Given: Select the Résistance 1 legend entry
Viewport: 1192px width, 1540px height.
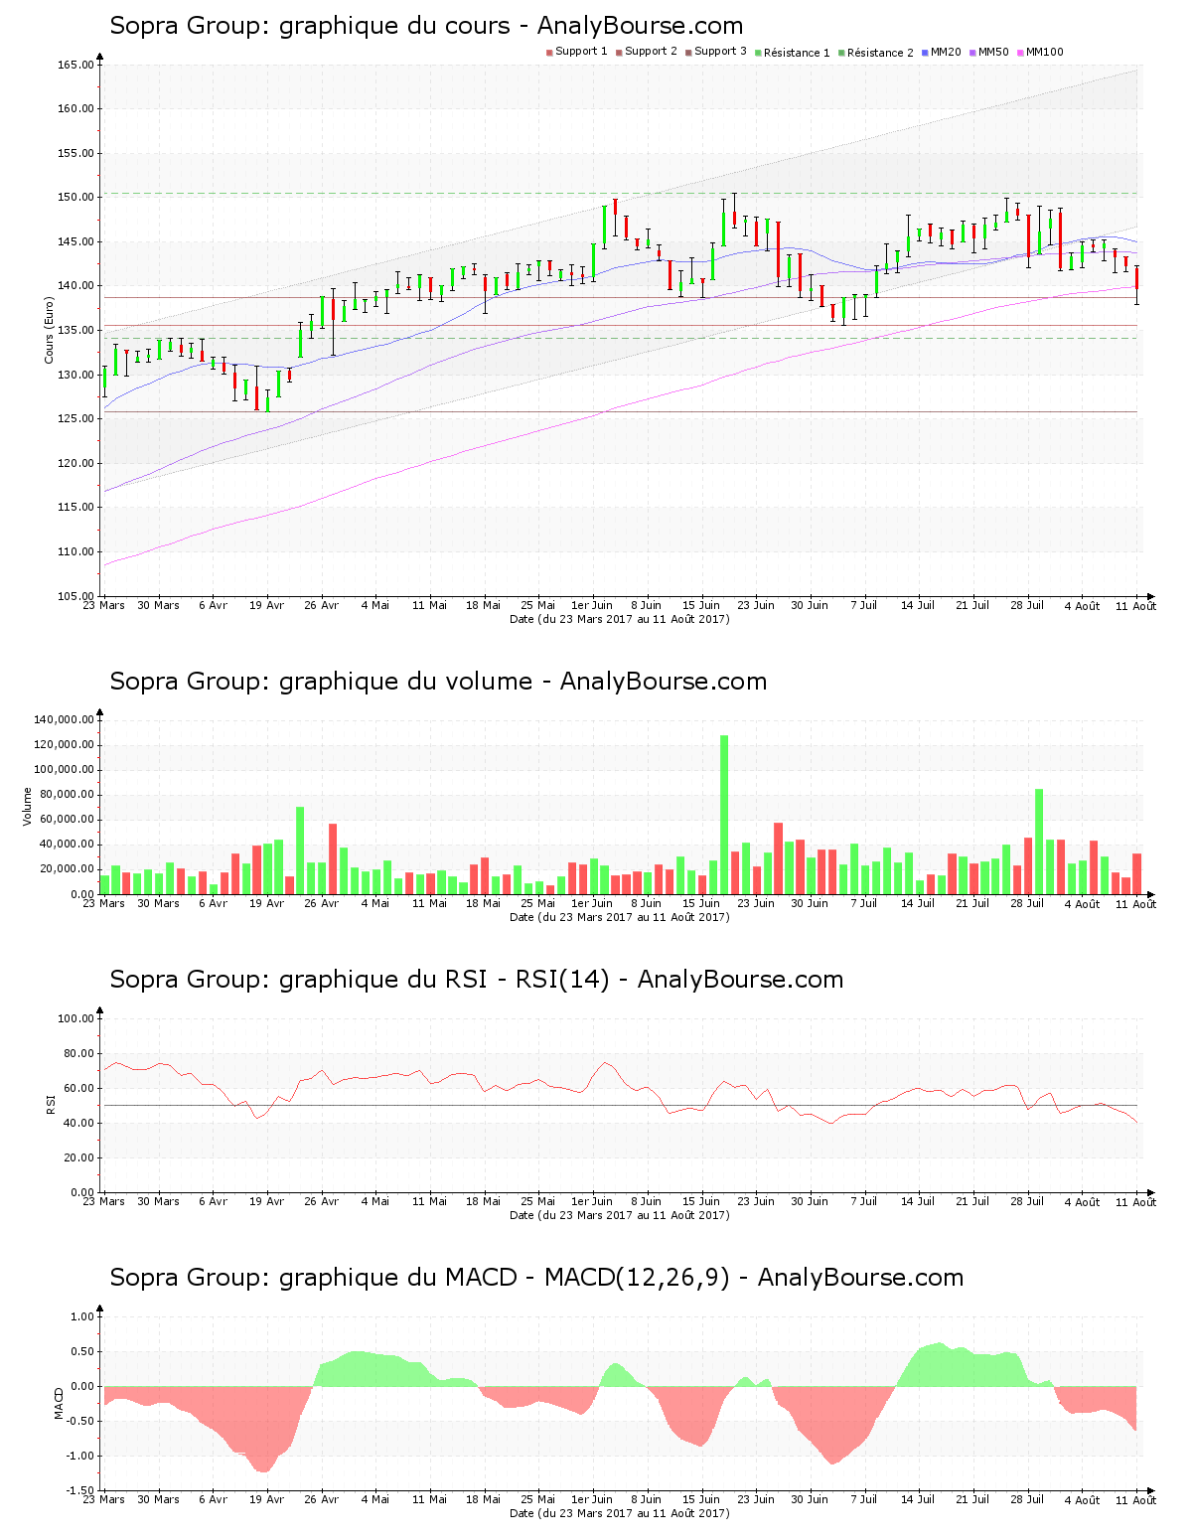Looking at the screenshot, I should pyautogui.click(x=793, y=53).
